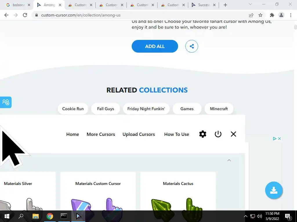Open the Friday Night Funkin' collection
Viewport: 297px width, 222px height.
point(146,109)
